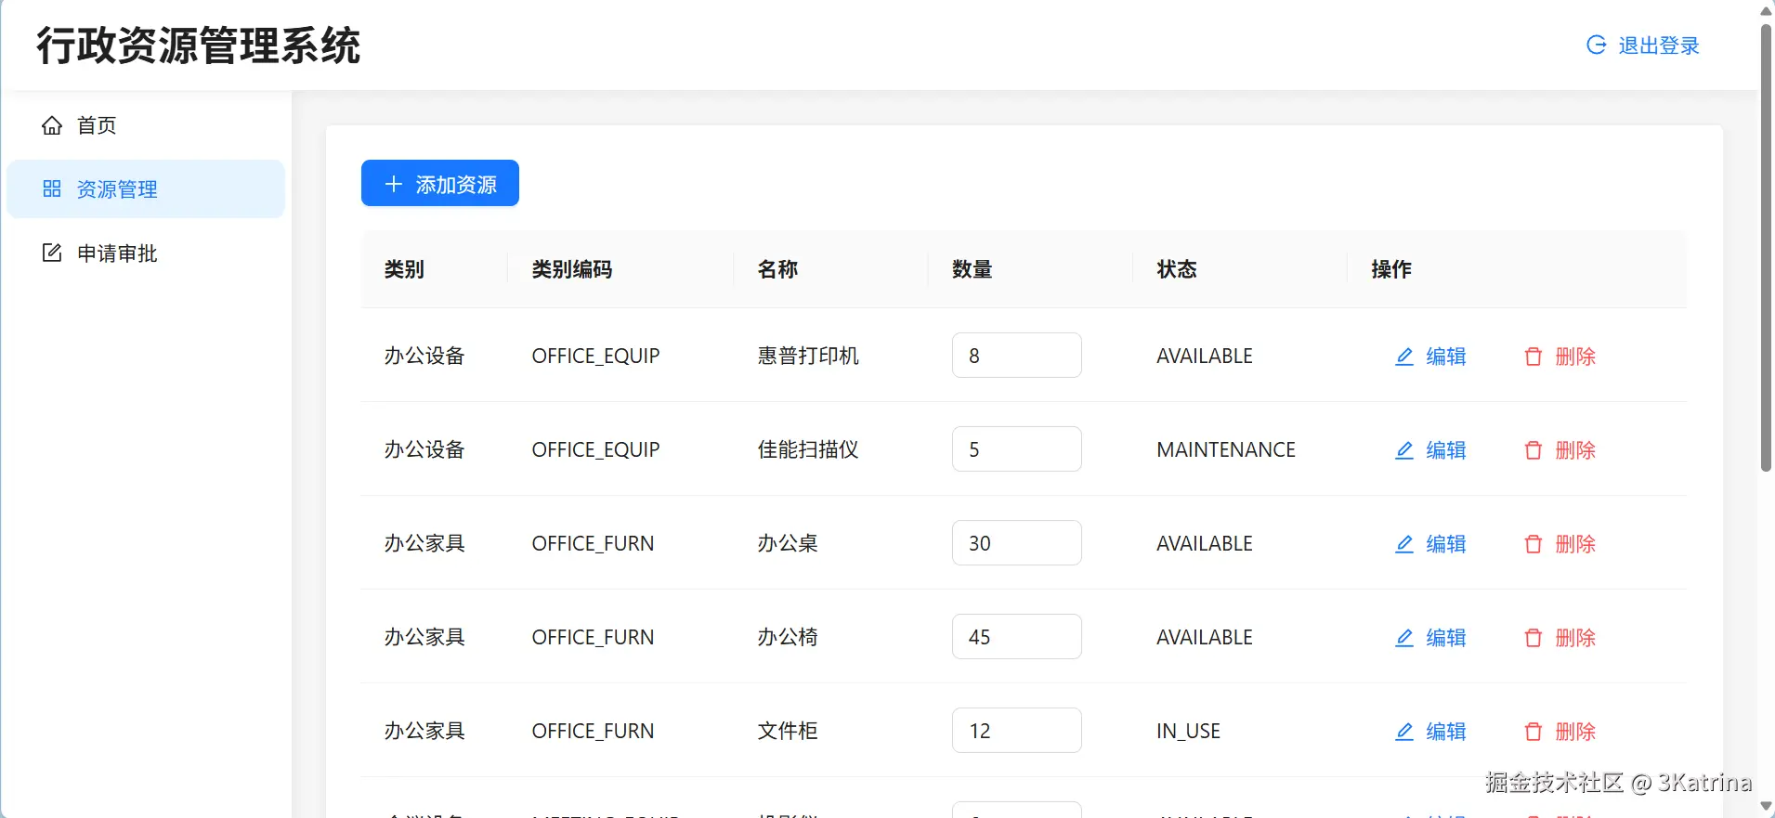Viewport: 1775px width, 818px height.
Task: Click AVAILABLE status in 惠普打印机 row
Action: pos(1205,356)
